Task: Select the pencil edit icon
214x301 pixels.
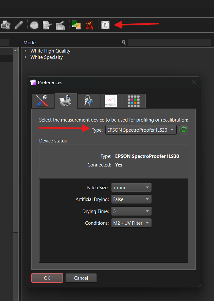Action: pos(19,25)
